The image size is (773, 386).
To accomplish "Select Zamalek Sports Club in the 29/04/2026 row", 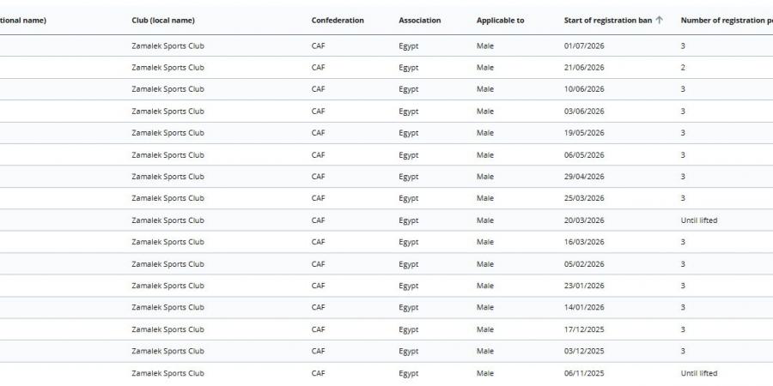I will 167,176.
